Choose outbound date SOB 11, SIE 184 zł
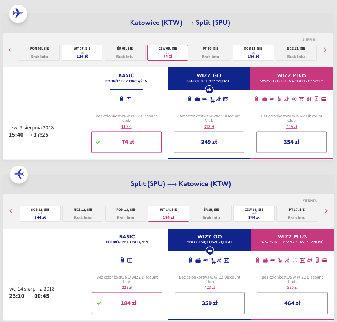This screenshot has width=337, height=322. tap(253, 53)
